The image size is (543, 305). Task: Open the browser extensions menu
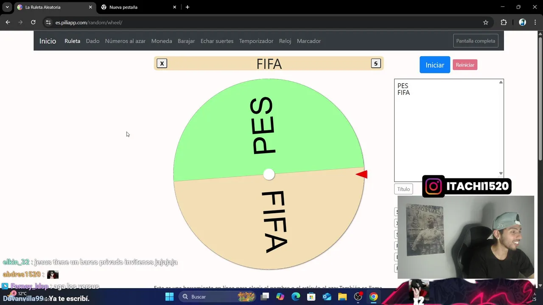pyautogui.click(x=504, y=22)
